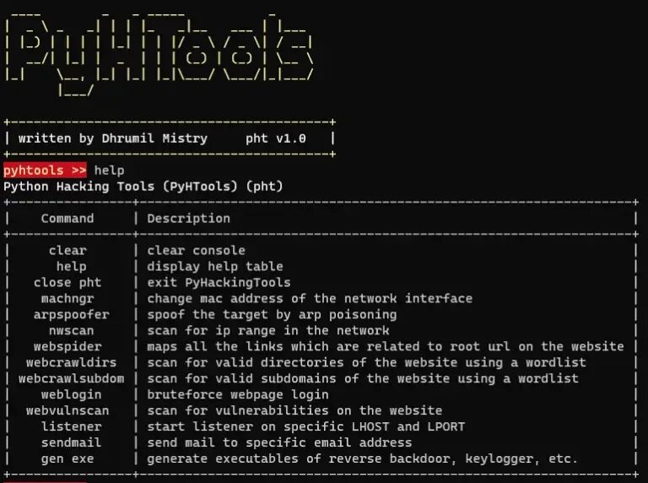Click the webcrawlsubdom command entry
648x483 pixels.
point(71,378)
